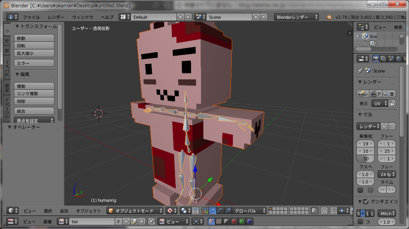Image resolution: width=409 pixels, height=229 pixels.
Task: Toggle the 3D manipulator axis icon
Action: click(x=205, y=211)
